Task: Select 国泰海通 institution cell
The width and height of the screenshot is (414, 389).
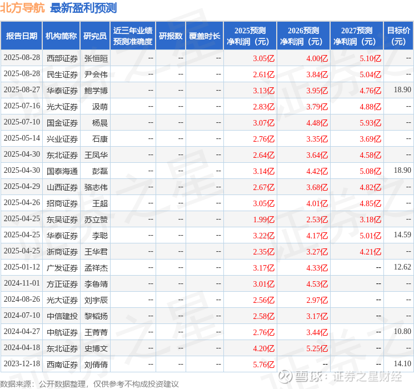Action: click(62, 171)
